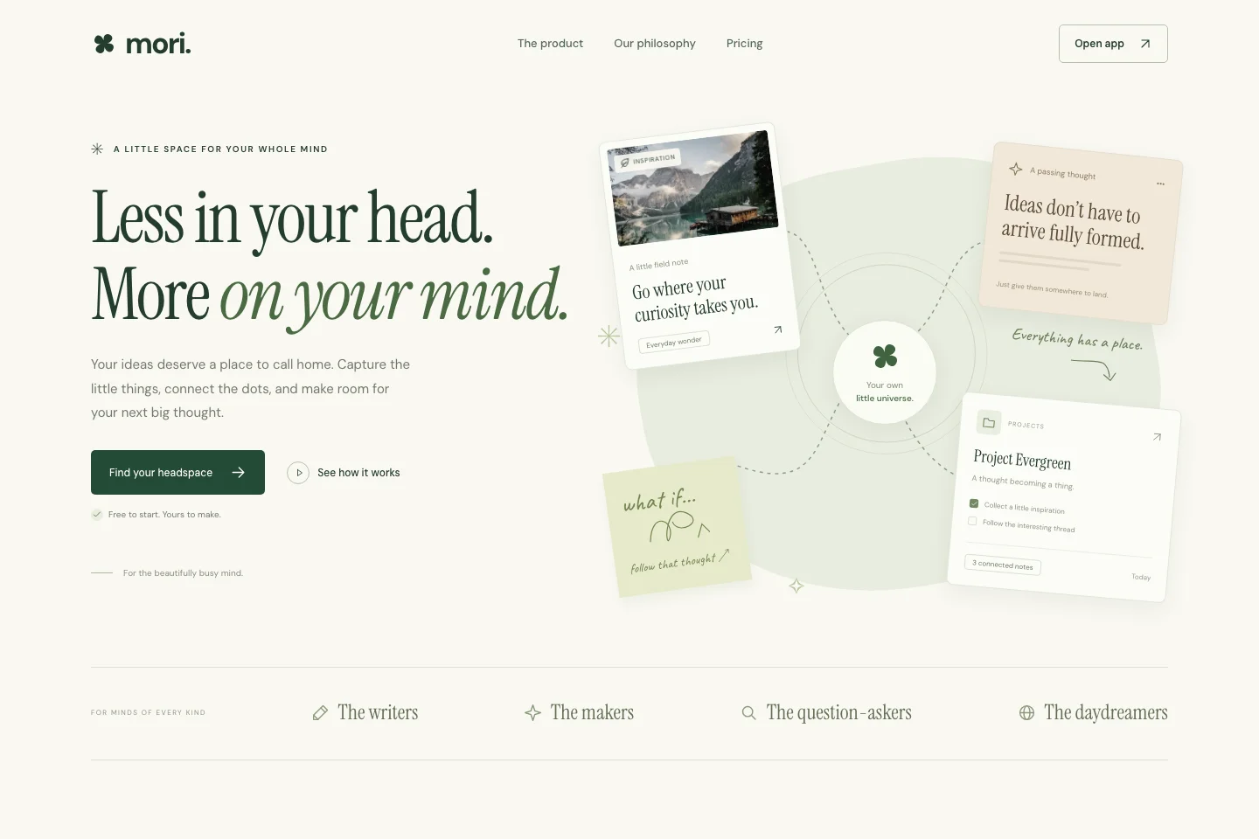Click the clover icon in the center circle
The image size is (1259, 839).
click(885, 356)
